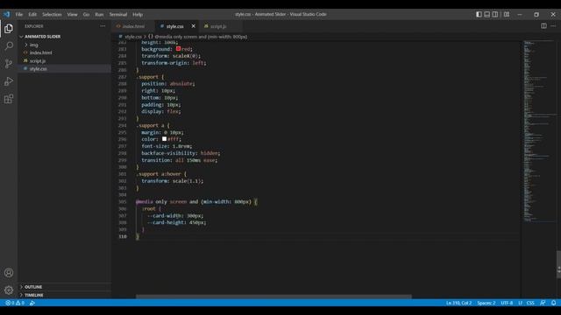Image resolution: width=561 pixels, height=315 pixels.
Task: Click the feedback icon in status bar
Action: click(543, 303)
